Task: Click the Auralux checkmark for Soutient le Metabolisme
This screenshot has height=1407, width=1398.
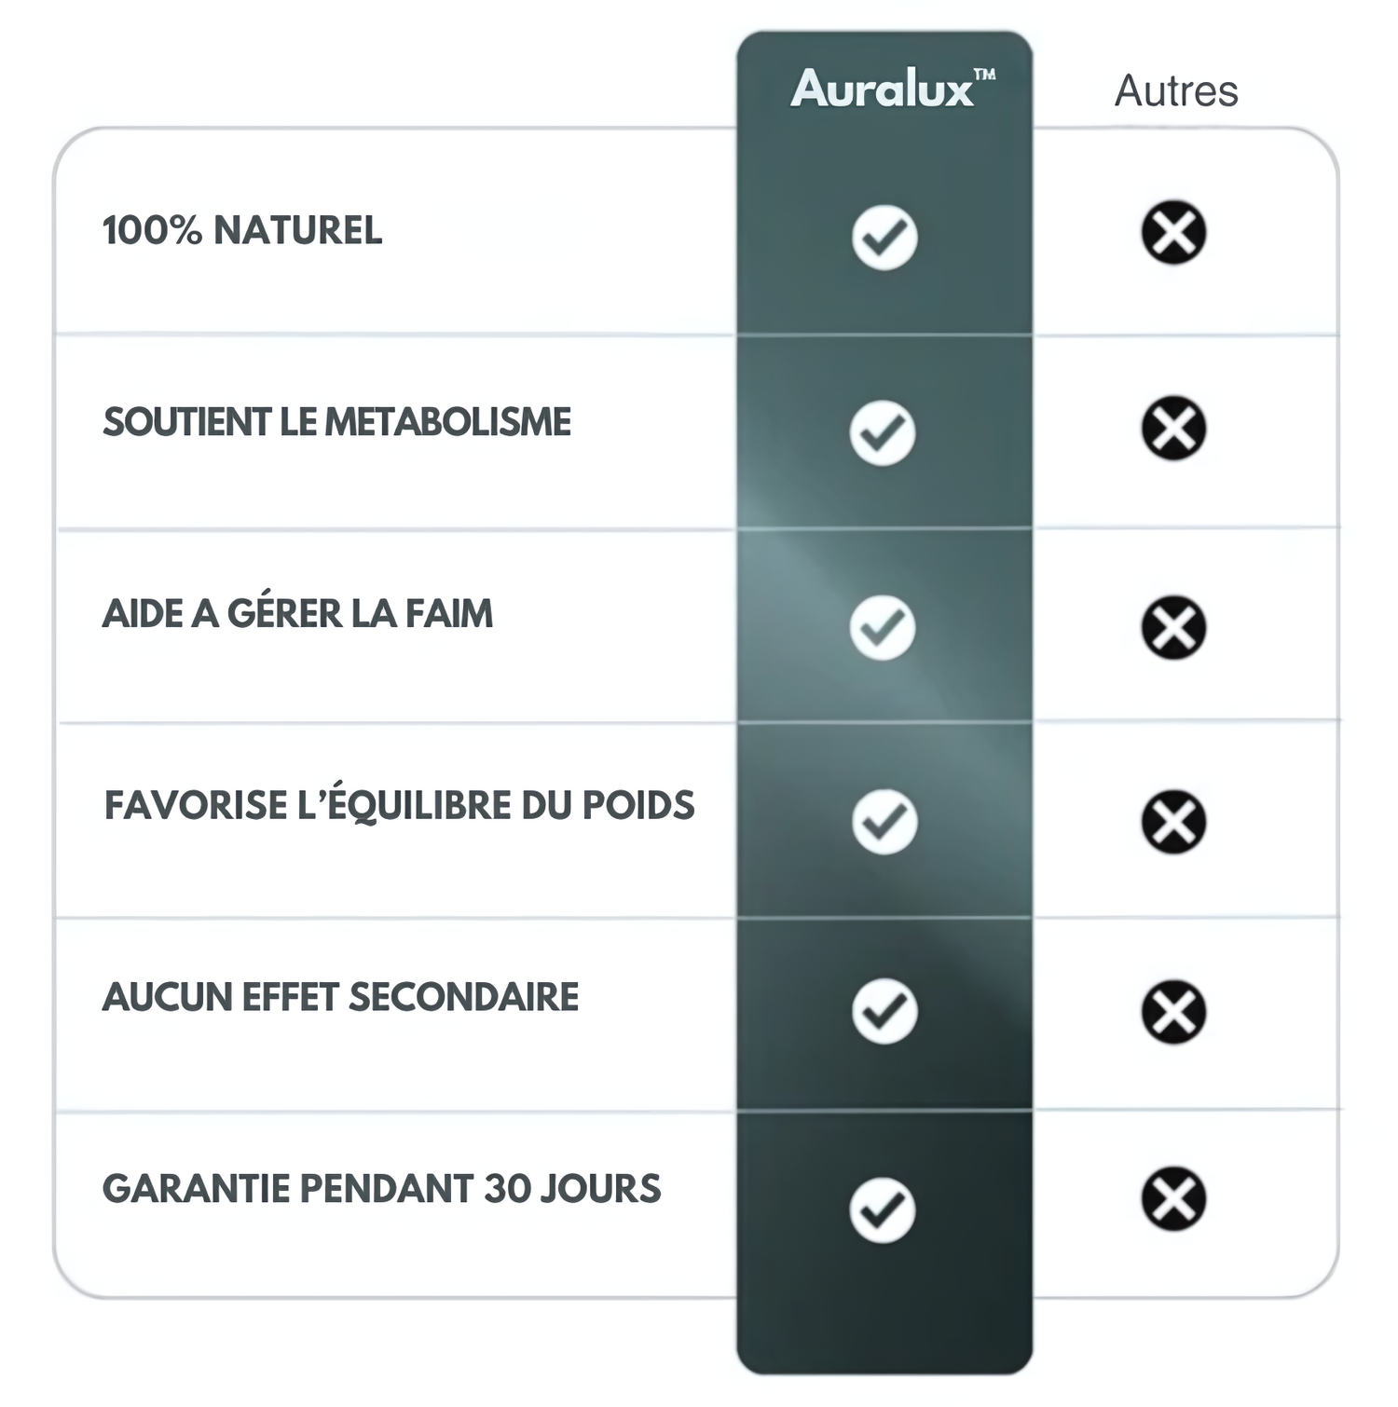Action: pyautogui.click(x=883, y=433)
